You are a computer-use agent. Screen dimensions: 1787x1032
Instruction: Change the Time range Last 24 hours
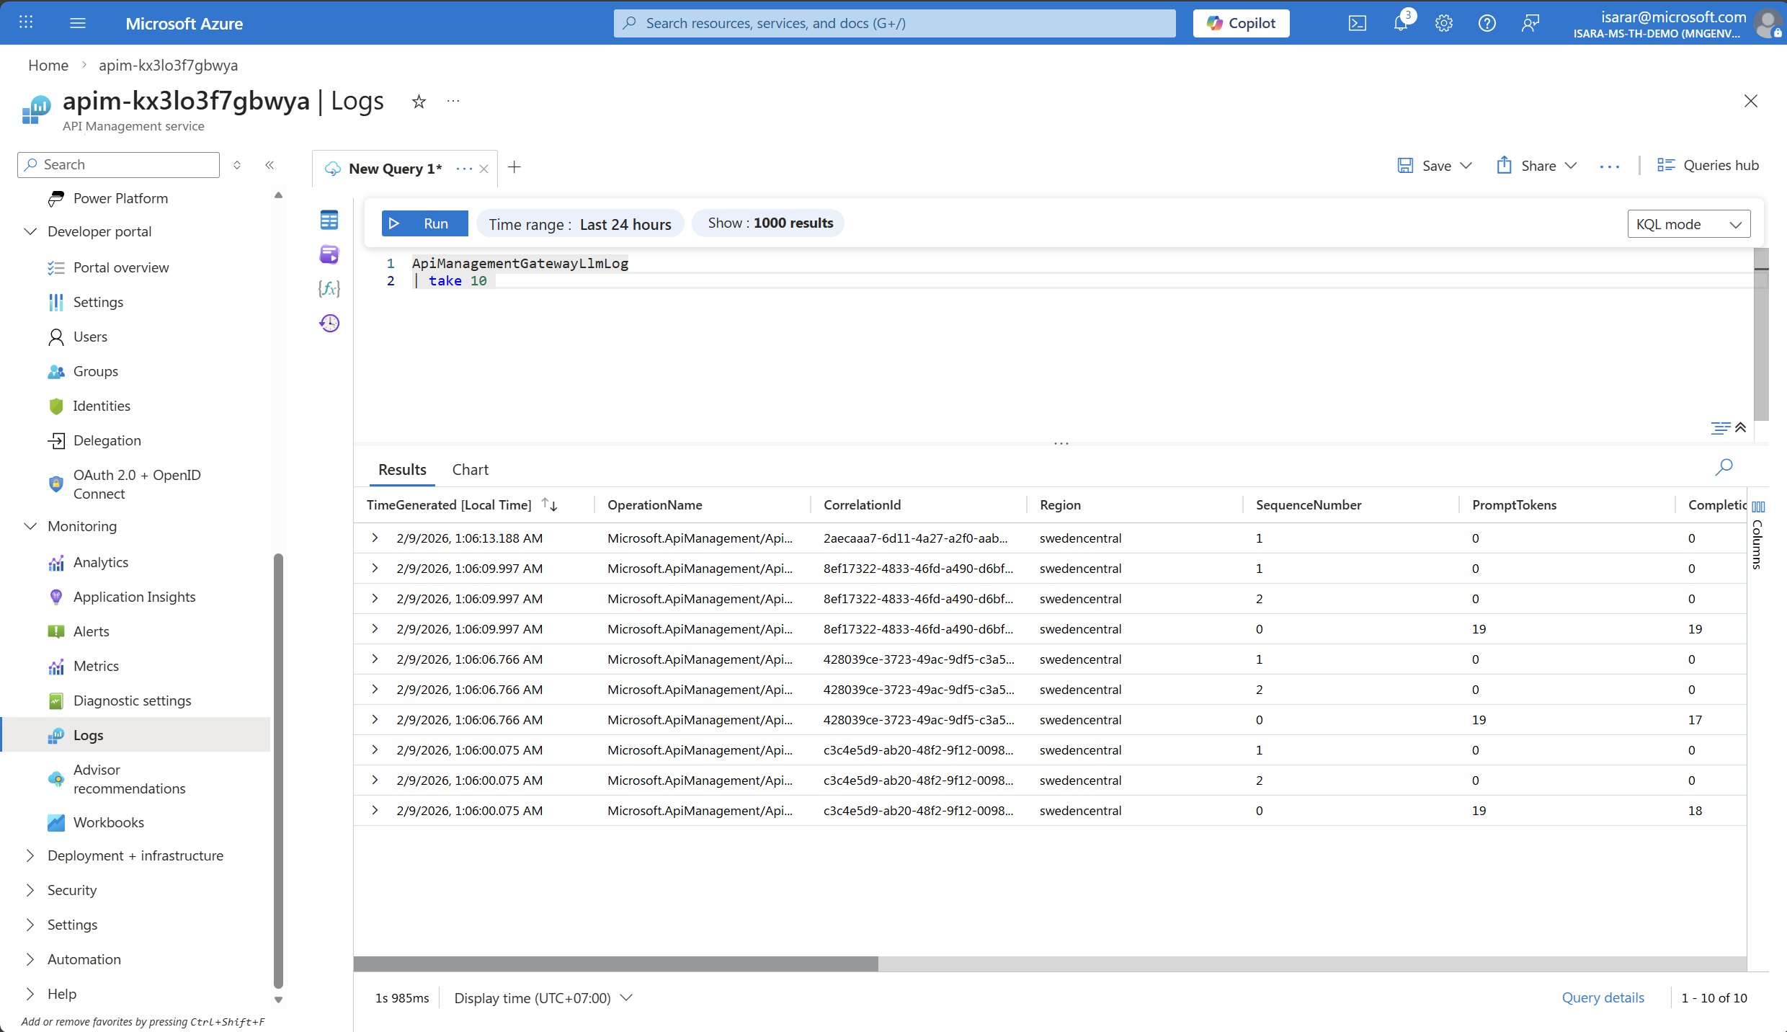[580, 223]
